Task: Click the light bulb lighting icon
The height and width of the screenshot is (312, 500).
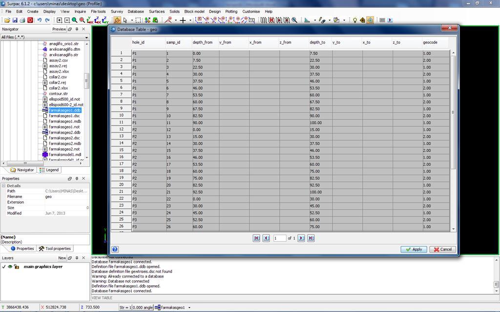Action: pyautogui.click(x=354, y=20)
